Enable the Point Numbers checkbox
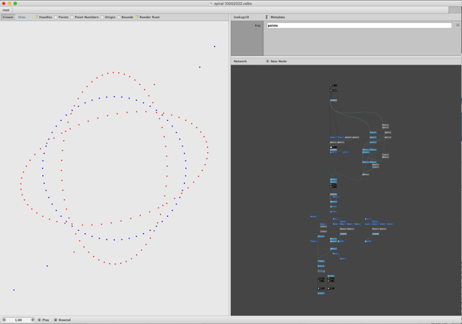Viewport: 462px width, 324px height. tap(72, 17)
